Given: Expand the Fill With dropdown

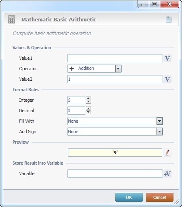Looking at the screenshot, I should pos(160,121).
